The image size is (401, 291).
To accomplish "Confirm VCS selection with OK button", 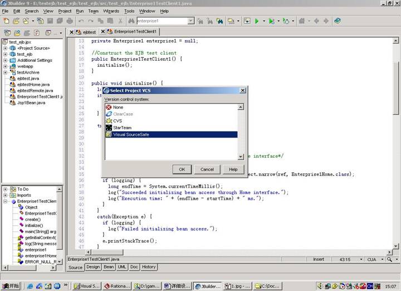I will (x=182, y=169).
